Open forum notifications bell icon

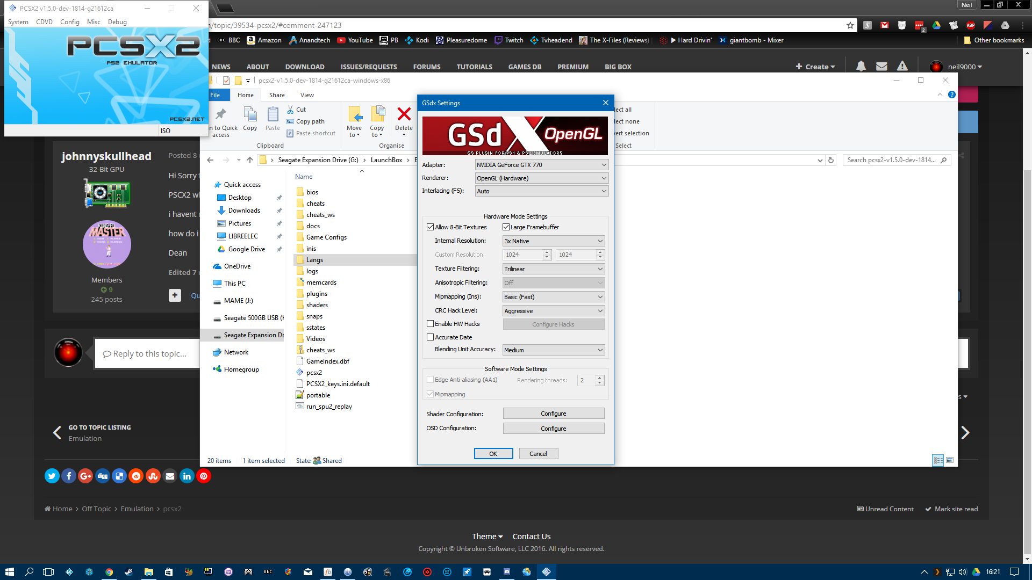click(861, 66)
